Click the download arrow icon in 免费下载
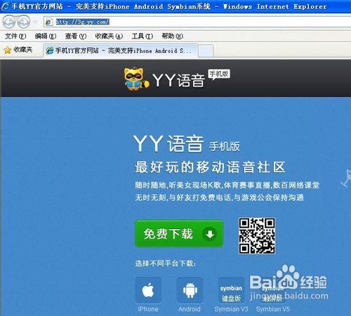This screenshot has width=351, height=316. pos(210,234)
